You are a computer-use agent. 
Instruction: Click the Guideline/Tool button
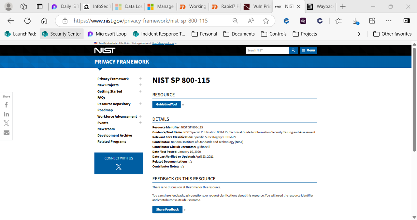[x=166, y=105]
